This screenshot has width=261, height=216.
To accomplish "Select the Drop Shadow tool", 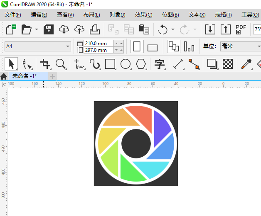I will click(x=212, y=64).
